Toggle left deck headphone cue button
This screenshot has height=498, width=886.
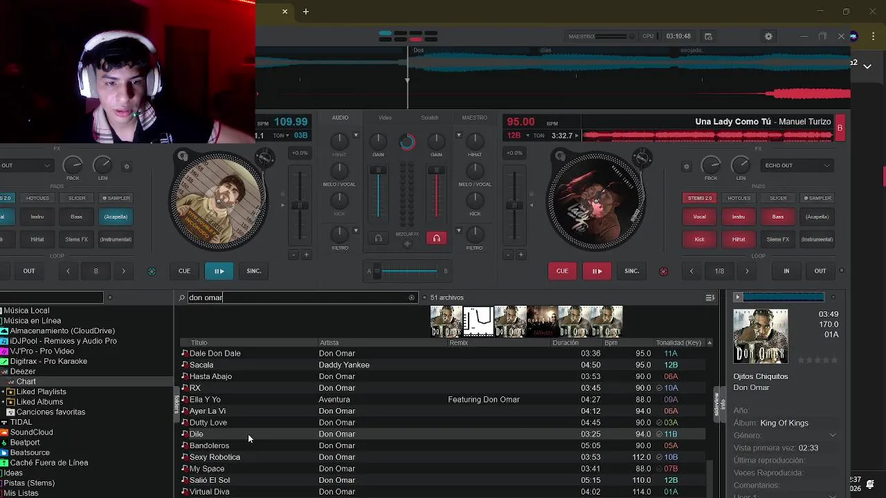coord(378,238)
